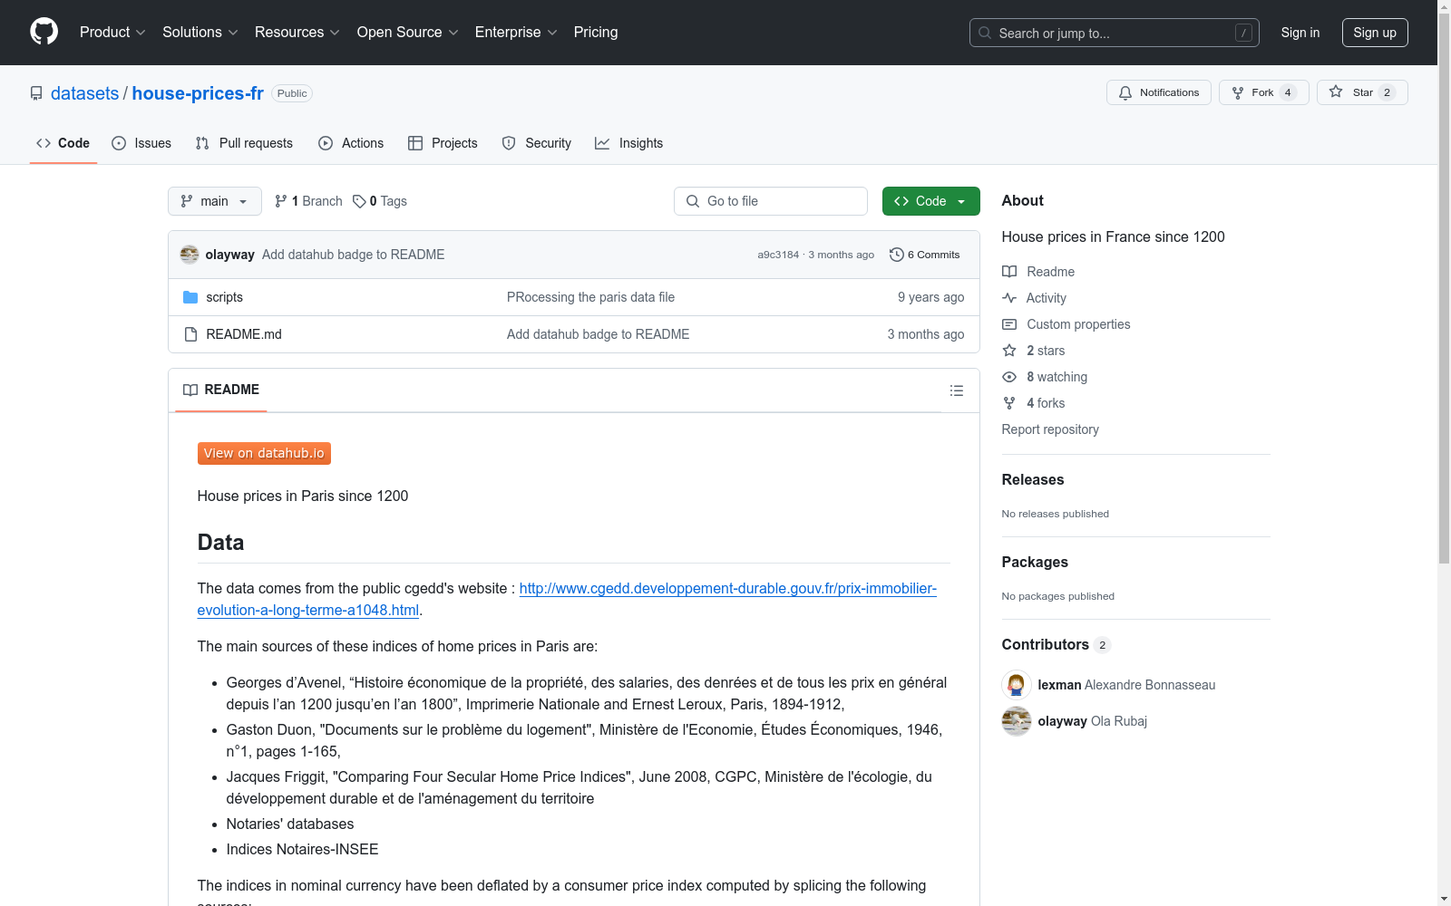Screen dimensions: 1451x906
Task: Click the Sign in link
Action: [1300, 33]
